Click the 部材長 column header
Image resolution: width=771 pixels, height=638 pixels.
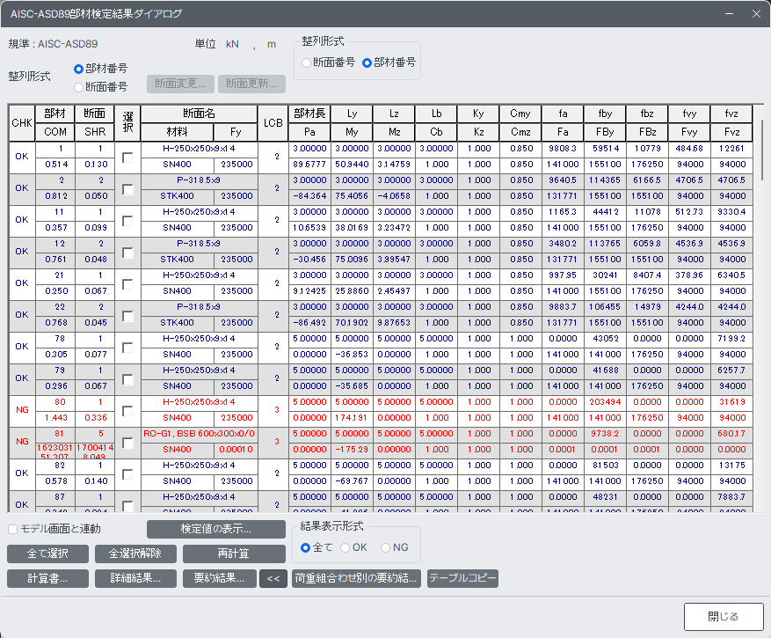[309, 114]
